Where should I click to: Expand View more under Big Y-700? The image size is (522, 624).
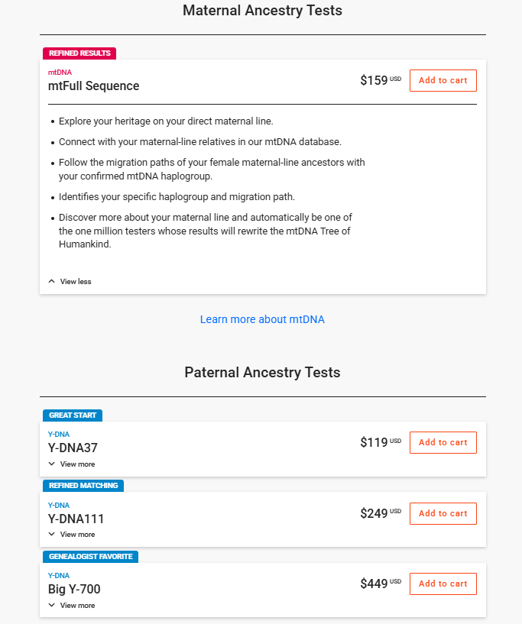[72, 605]
